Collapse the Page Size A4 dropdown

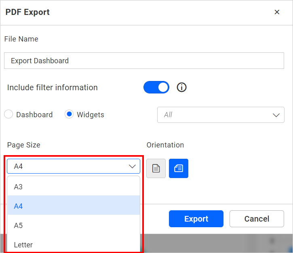point(74,166)
